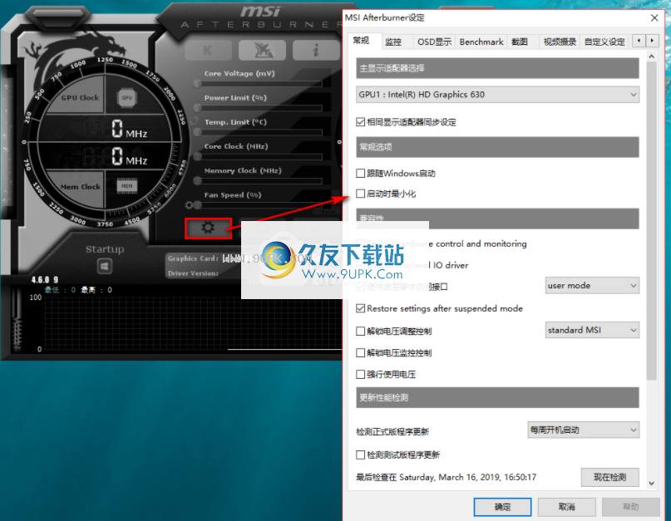Open the user mode dropdown

pyautogui.click(x=592, y=285)
